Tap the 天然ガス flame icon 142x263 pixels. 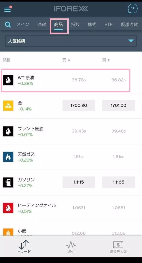8,157
